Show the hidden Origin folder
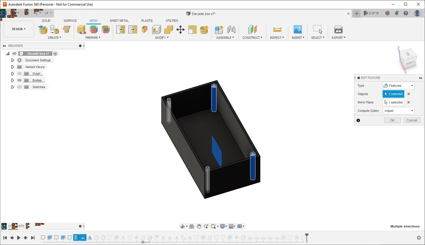This screenshot has width=425, height=245. point(19,74)
